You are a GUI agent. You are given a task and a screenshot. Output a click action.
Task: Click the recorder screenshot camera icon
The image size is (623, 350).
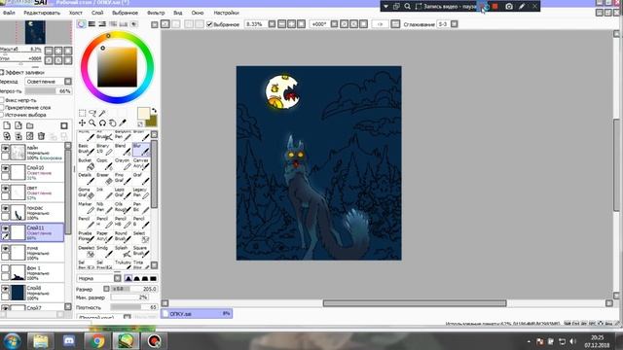[509, 7]
